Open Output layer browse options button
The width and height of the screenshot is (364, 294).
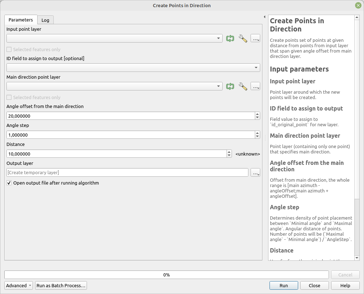(x=255, y=173)
